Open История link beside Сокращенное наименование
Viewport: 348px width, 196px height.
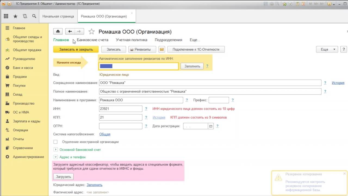(338, 83)
